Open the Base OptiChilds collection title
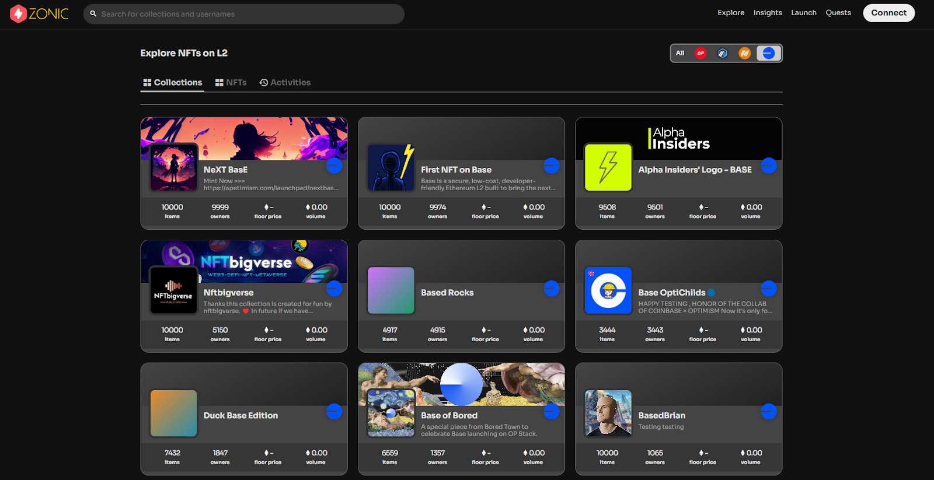 pyautogui.click(x=672, y=293)
